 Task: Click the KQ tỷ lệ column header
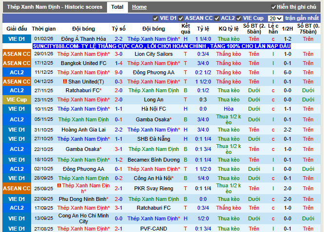point(229,29)
